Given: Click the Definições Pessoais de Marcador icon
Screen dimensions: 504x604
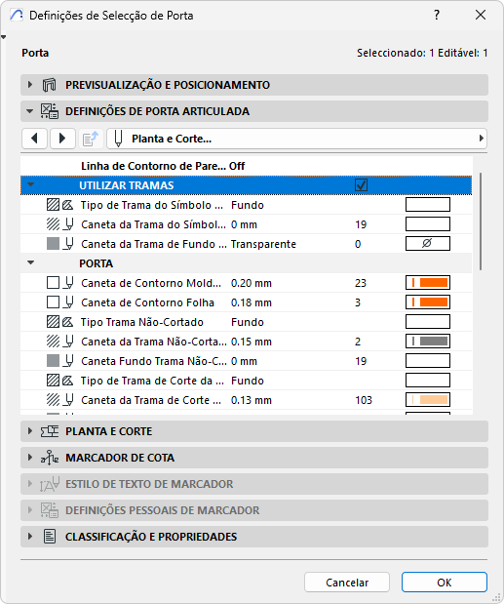Looking at the screenshot, I should (50, 510).
